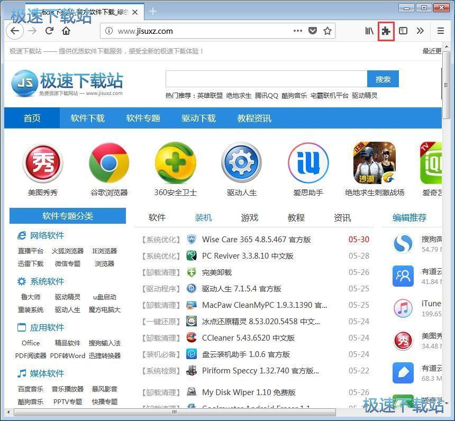This screenshot has height=421, width=455.
Task: Click the 搜索 search button
Action: click(x=383, y=79)
